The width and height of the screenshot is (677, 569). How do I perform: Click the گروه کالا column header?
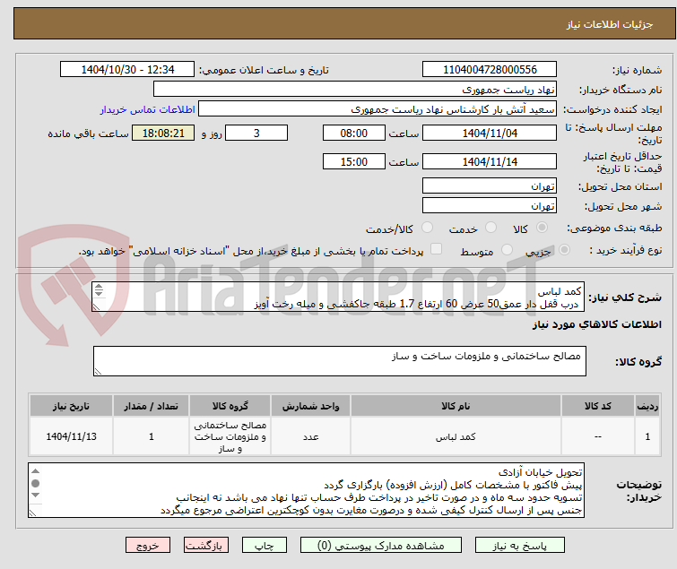[x=230, y=406]
